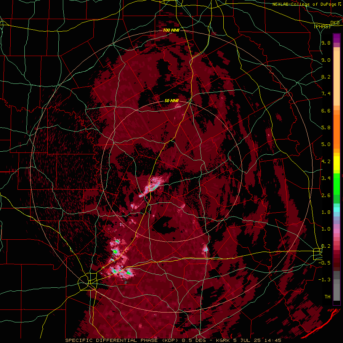Click the 9.8 scale value

tap(326, 43)
